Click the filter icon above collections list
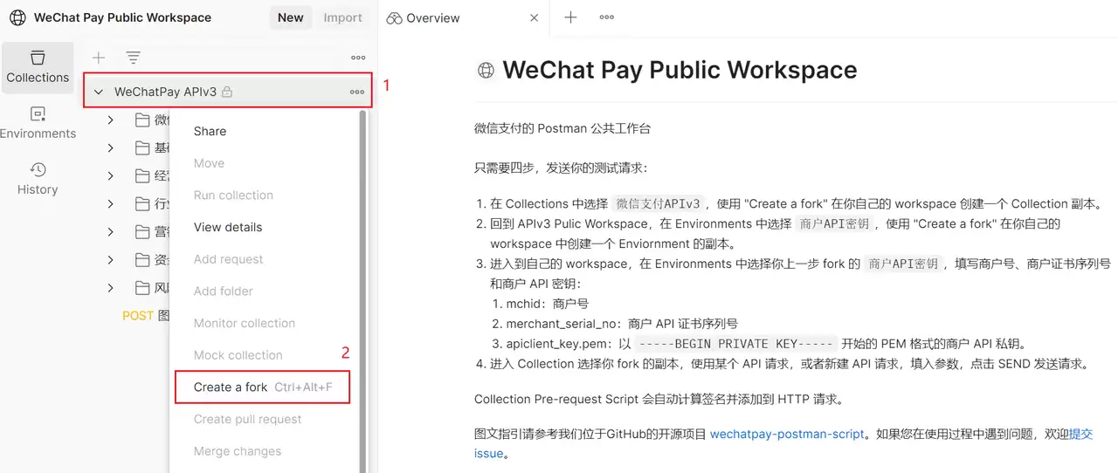This screenshot has height=473, width=1118. tap(133, 58)
